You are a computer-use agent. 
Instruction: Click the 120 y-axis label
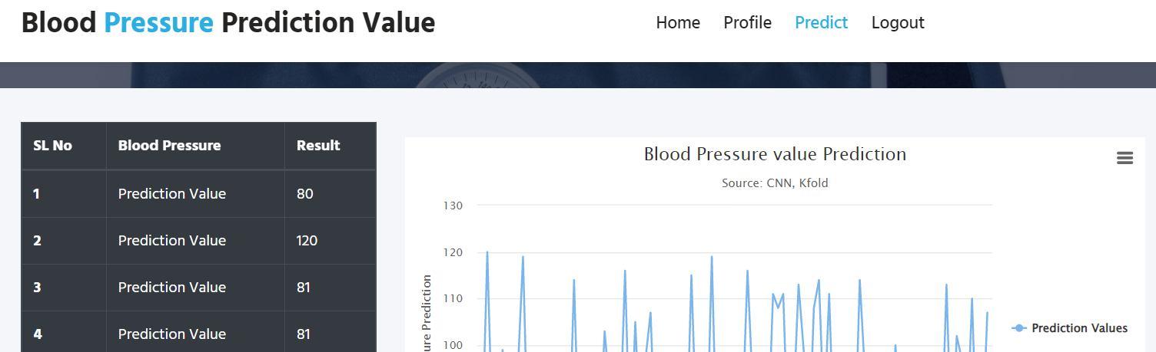coord(453,252)
